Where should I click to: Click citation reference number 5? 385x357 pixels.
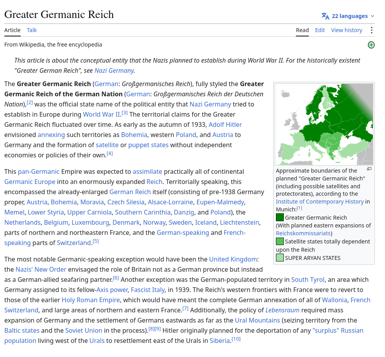[95, 241]
